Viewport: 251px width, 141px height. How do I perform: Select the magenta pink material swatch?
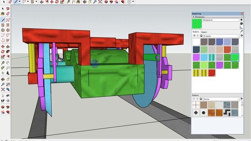coord(196,58)
